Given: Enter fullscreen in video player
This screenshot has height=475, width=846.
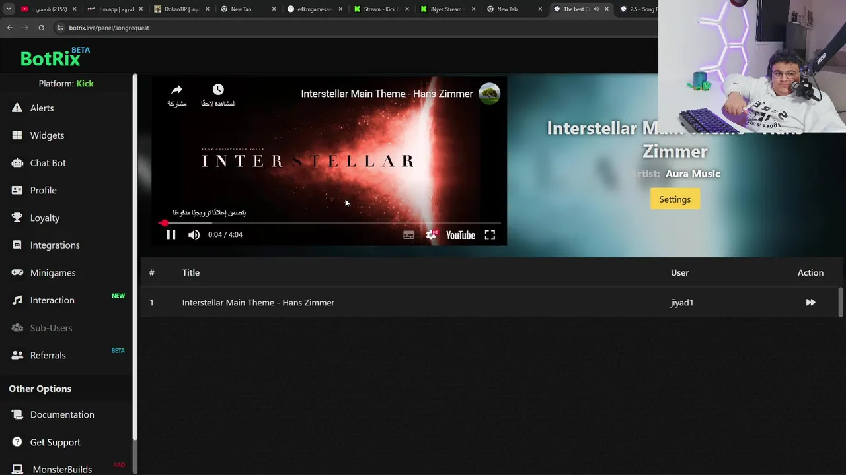Looking at the screenshot, I should coord(490,234).
